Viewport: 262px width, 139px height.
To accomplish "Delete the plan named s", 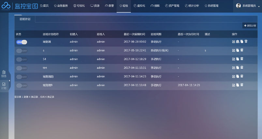I will coord(242,50).
